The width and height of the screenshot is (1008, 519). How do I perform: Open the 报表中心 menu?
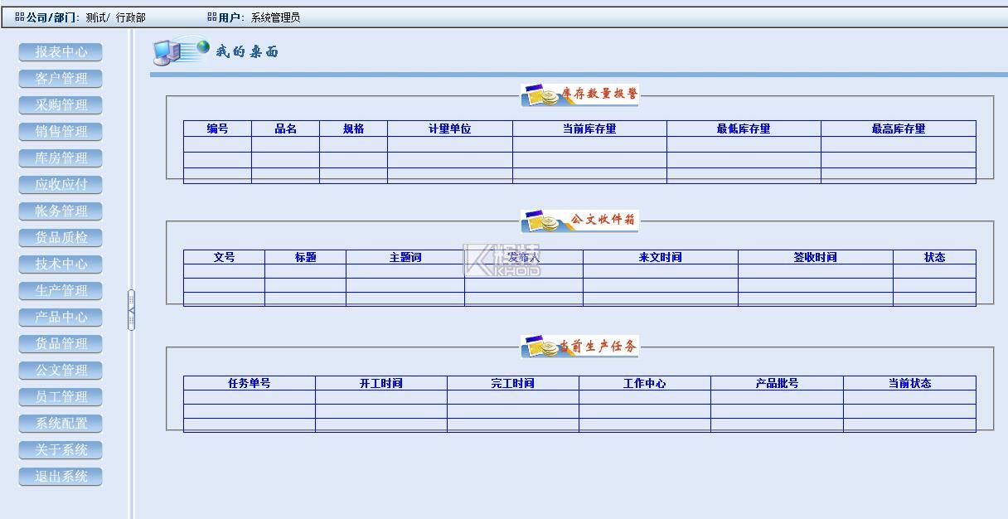[x=61, y=52]
